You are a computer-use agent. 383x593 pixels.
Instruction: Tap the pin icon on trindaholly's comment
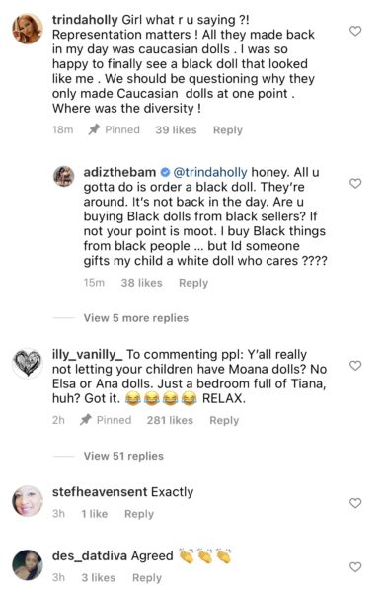tap(94, 129)
